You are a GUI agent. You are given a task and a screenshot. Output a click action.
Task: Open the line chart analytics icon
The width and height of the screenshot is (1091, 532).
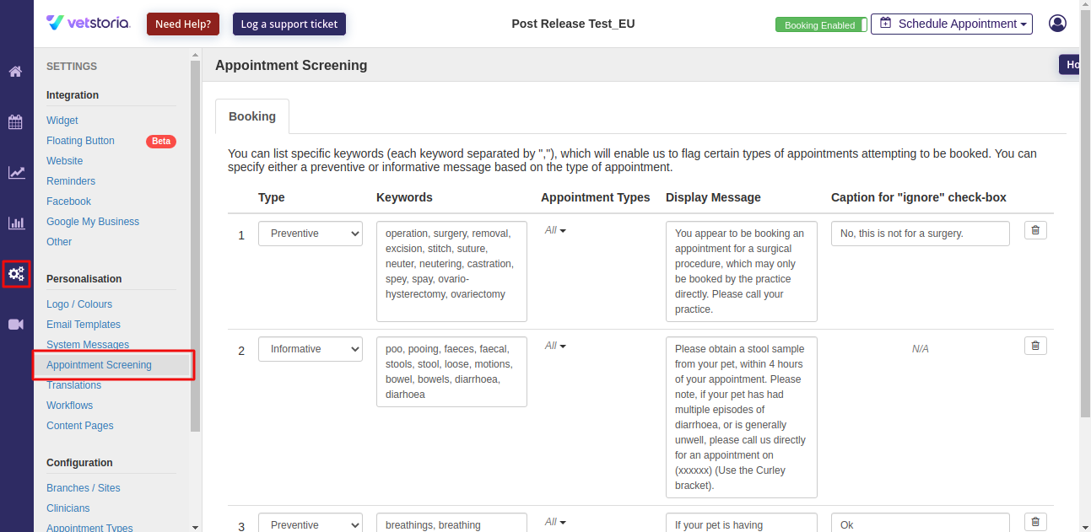pyautogui.click(x=16, y=173)
